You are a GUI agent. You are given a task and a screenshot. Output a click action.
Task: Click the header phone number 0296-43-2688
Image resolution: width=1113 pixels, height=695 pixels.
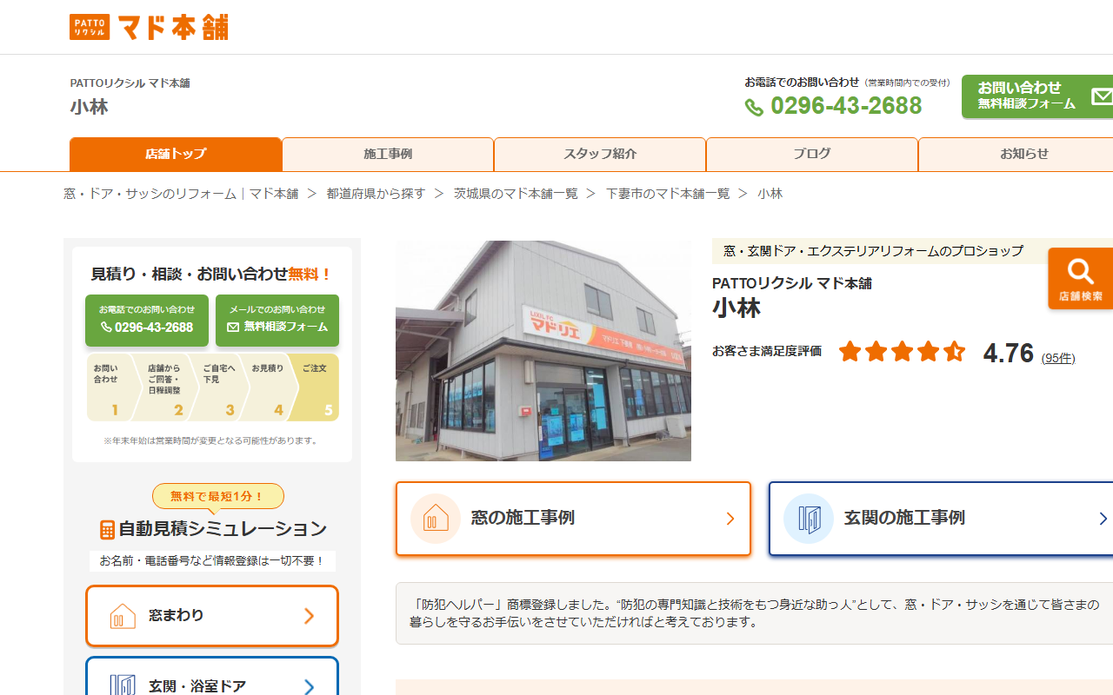[x=846, y=106]
